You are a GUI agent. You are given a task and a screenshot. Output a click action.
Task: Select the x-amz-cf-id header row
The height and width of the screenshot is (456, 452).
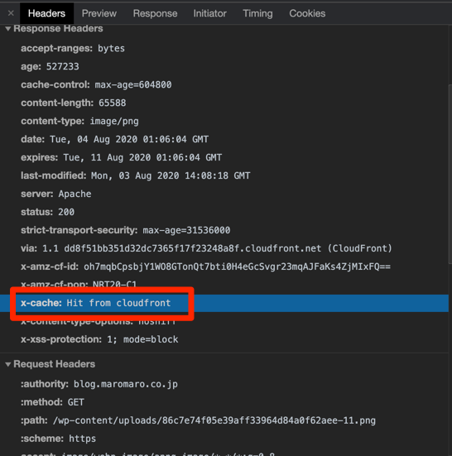(224, 266)
